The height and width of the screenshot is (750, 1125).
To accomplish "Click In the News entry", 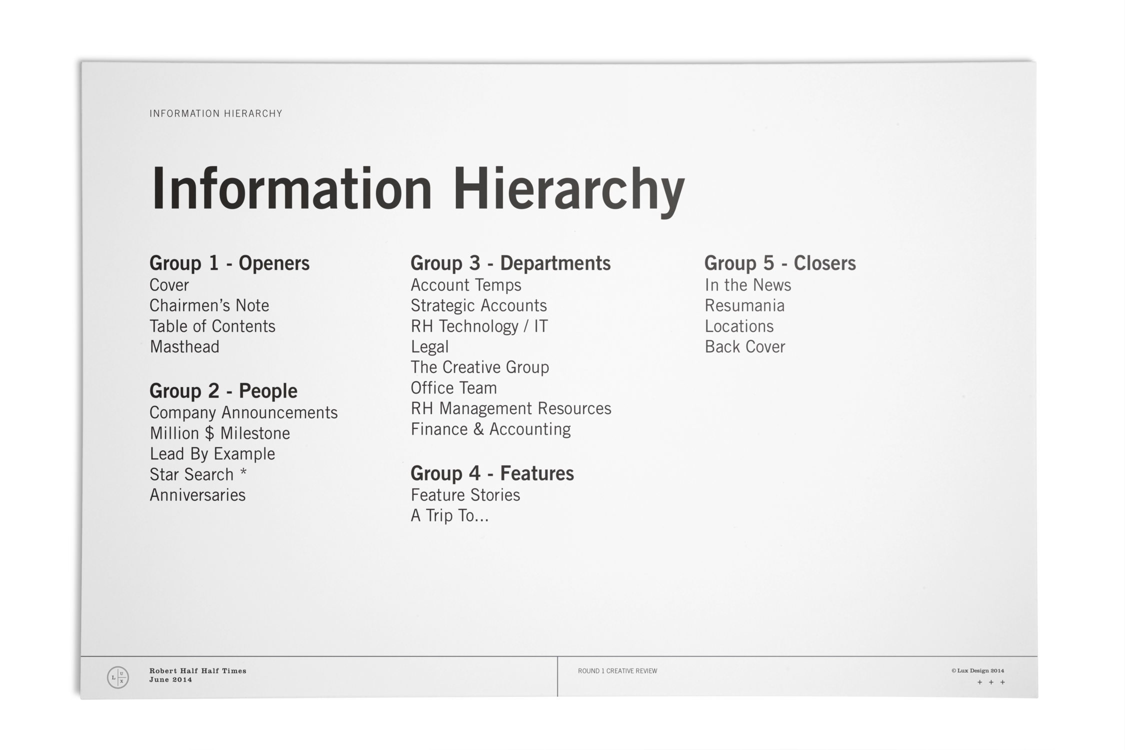I will tap(748, 285).
